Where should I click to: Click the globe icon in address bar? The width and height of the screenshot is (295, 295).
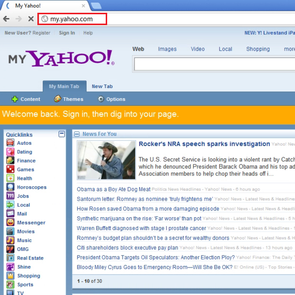[45, 19]
